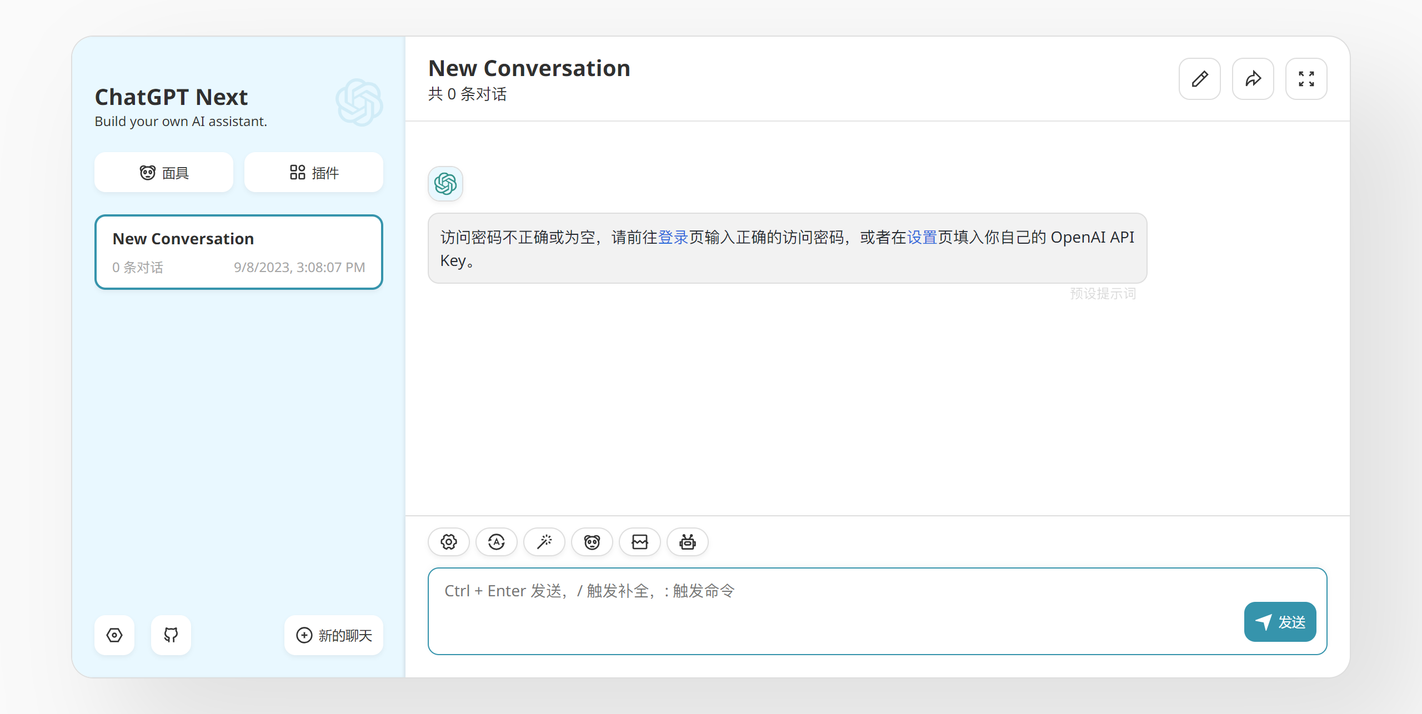
Task: Edit conversation title with pencil icon
Action: click(x=1200, y=79)
